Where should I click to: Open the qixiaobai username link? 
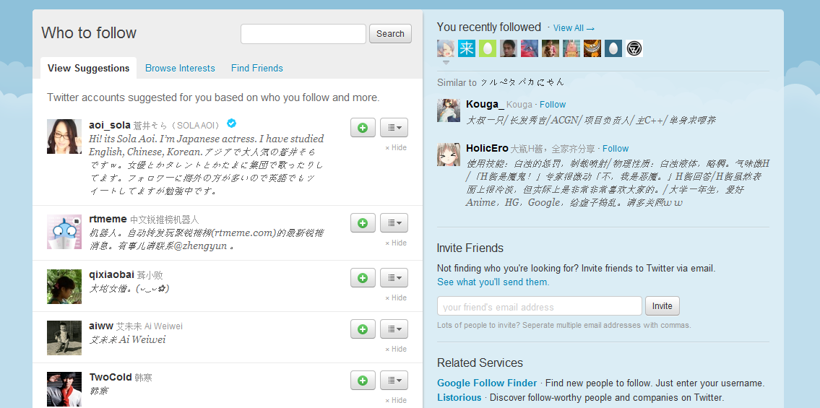(112, 275)
